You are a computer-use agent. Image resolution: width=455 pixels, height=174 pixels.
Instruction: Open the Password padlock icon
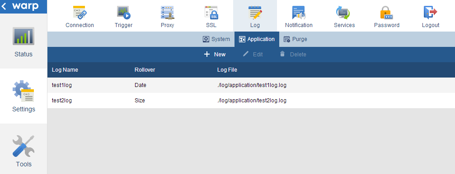386,13
